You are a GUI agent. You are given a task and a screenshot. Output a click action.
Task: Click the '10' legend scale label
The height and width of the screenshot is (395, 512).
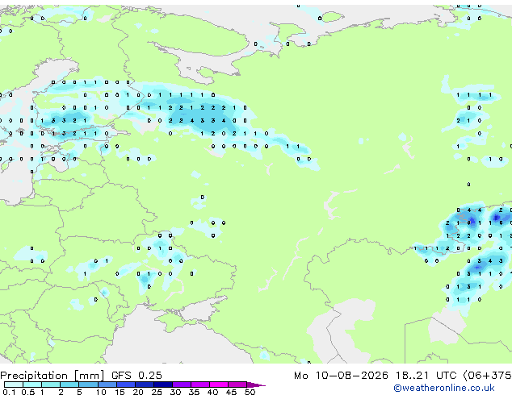pos(101,392)
